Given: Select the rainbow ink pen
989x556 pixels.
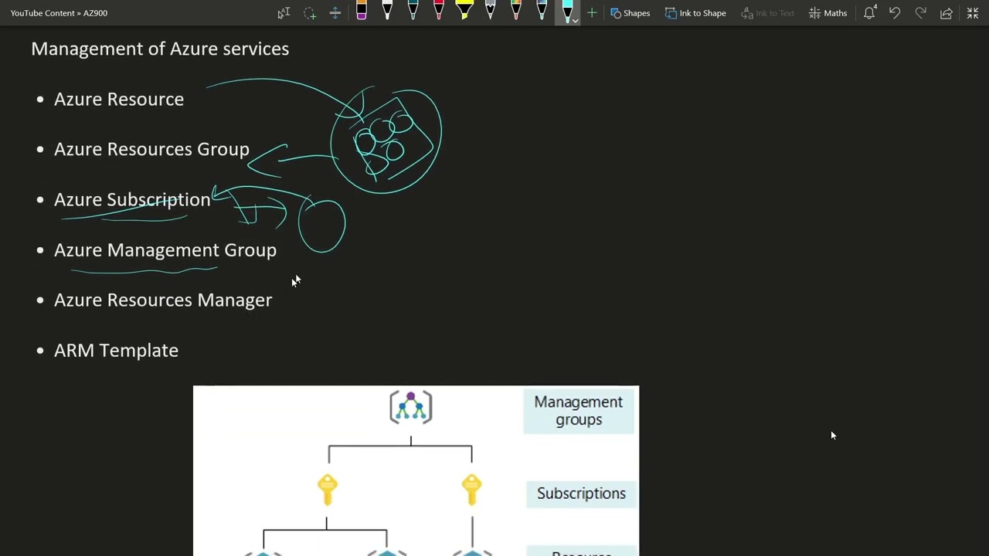Looking at the screenshot, I should [x=516, y=11].
